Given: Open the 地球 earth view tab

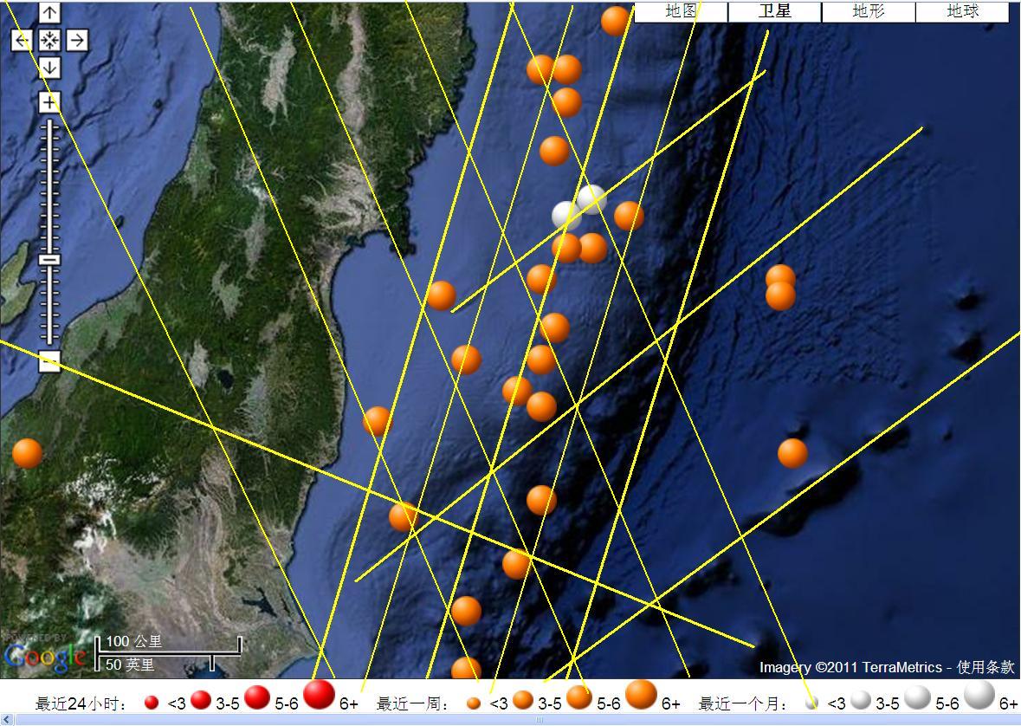Looking at the screenshot, I should 962,11.
